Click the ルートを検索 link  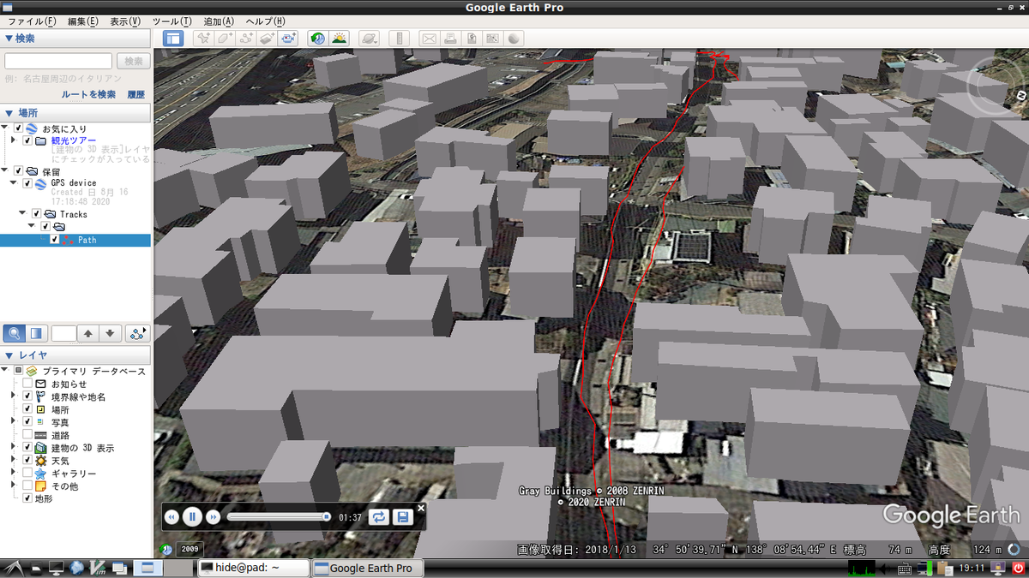[88, 94]
